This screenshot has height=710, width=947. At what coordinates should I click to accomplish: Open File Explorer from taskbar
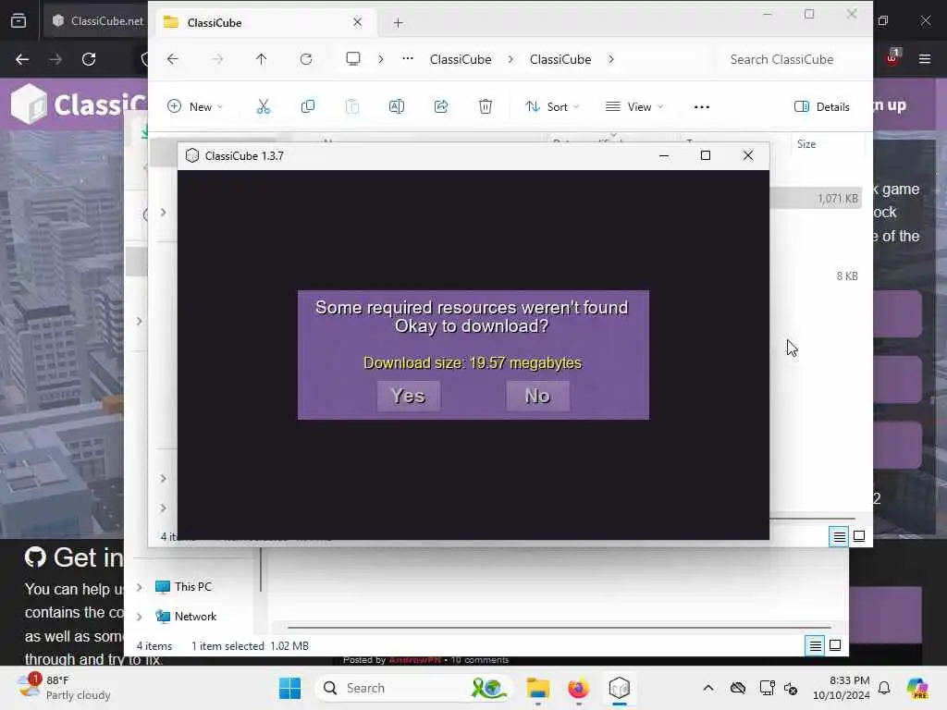(x=537, y=688)
